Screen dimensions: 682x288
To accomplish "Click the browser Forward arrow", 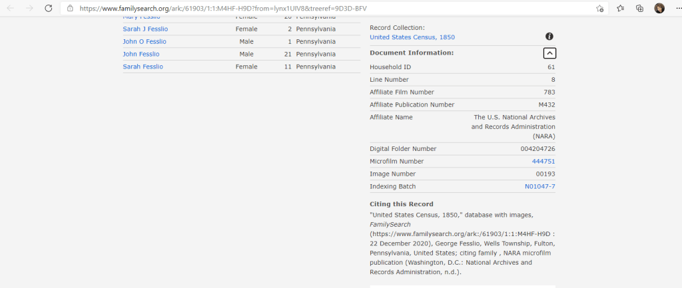I will 29,9.
